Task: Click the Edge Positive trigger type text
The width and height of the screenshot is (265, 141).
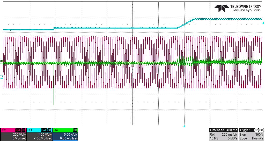Action: click(251, 138)
